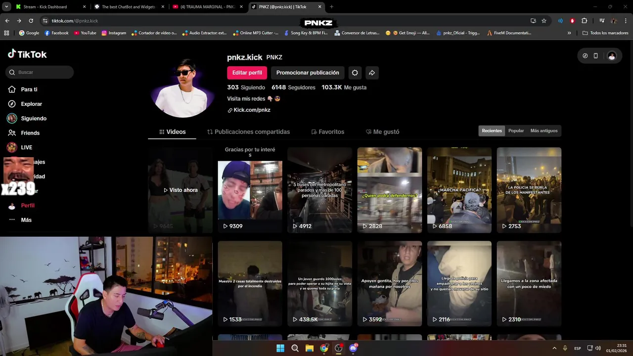The width and height of the screenshot is (633, 356).
Task: Open La policia se burla video
Action: pyautogui.click(x=529, y=190)
